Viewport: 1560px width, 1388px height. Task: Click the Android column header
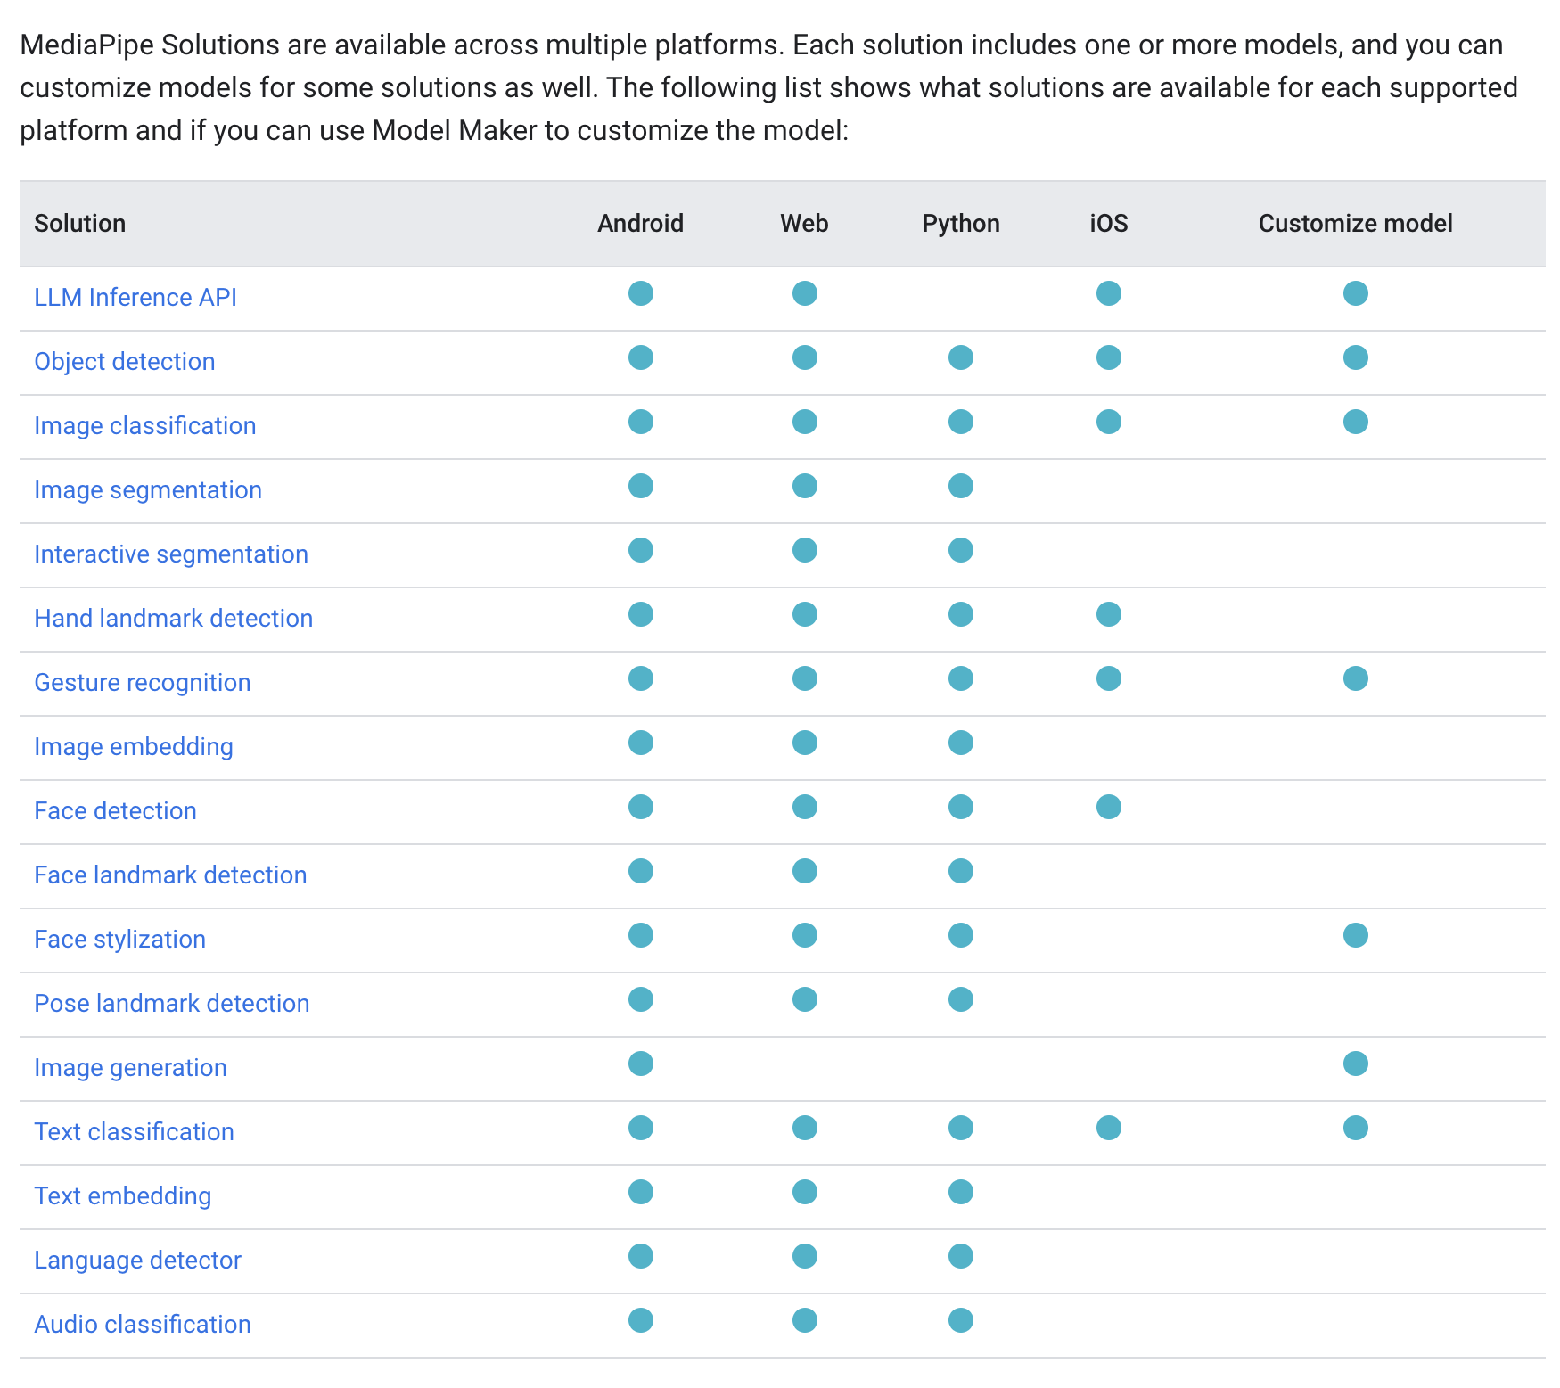click(x=641, y=223)
